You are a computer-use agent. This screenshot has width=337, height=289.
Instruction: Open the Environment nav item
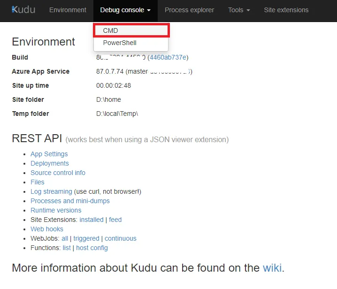68,10
